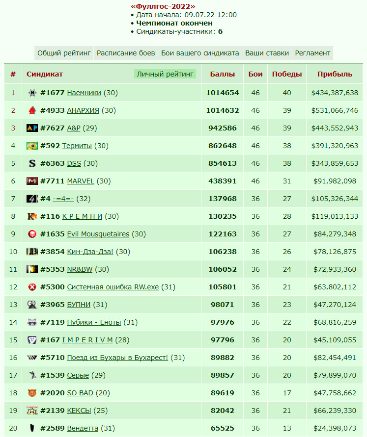Click the Нубики - Еноты raccoon icon

click(32, 322)
